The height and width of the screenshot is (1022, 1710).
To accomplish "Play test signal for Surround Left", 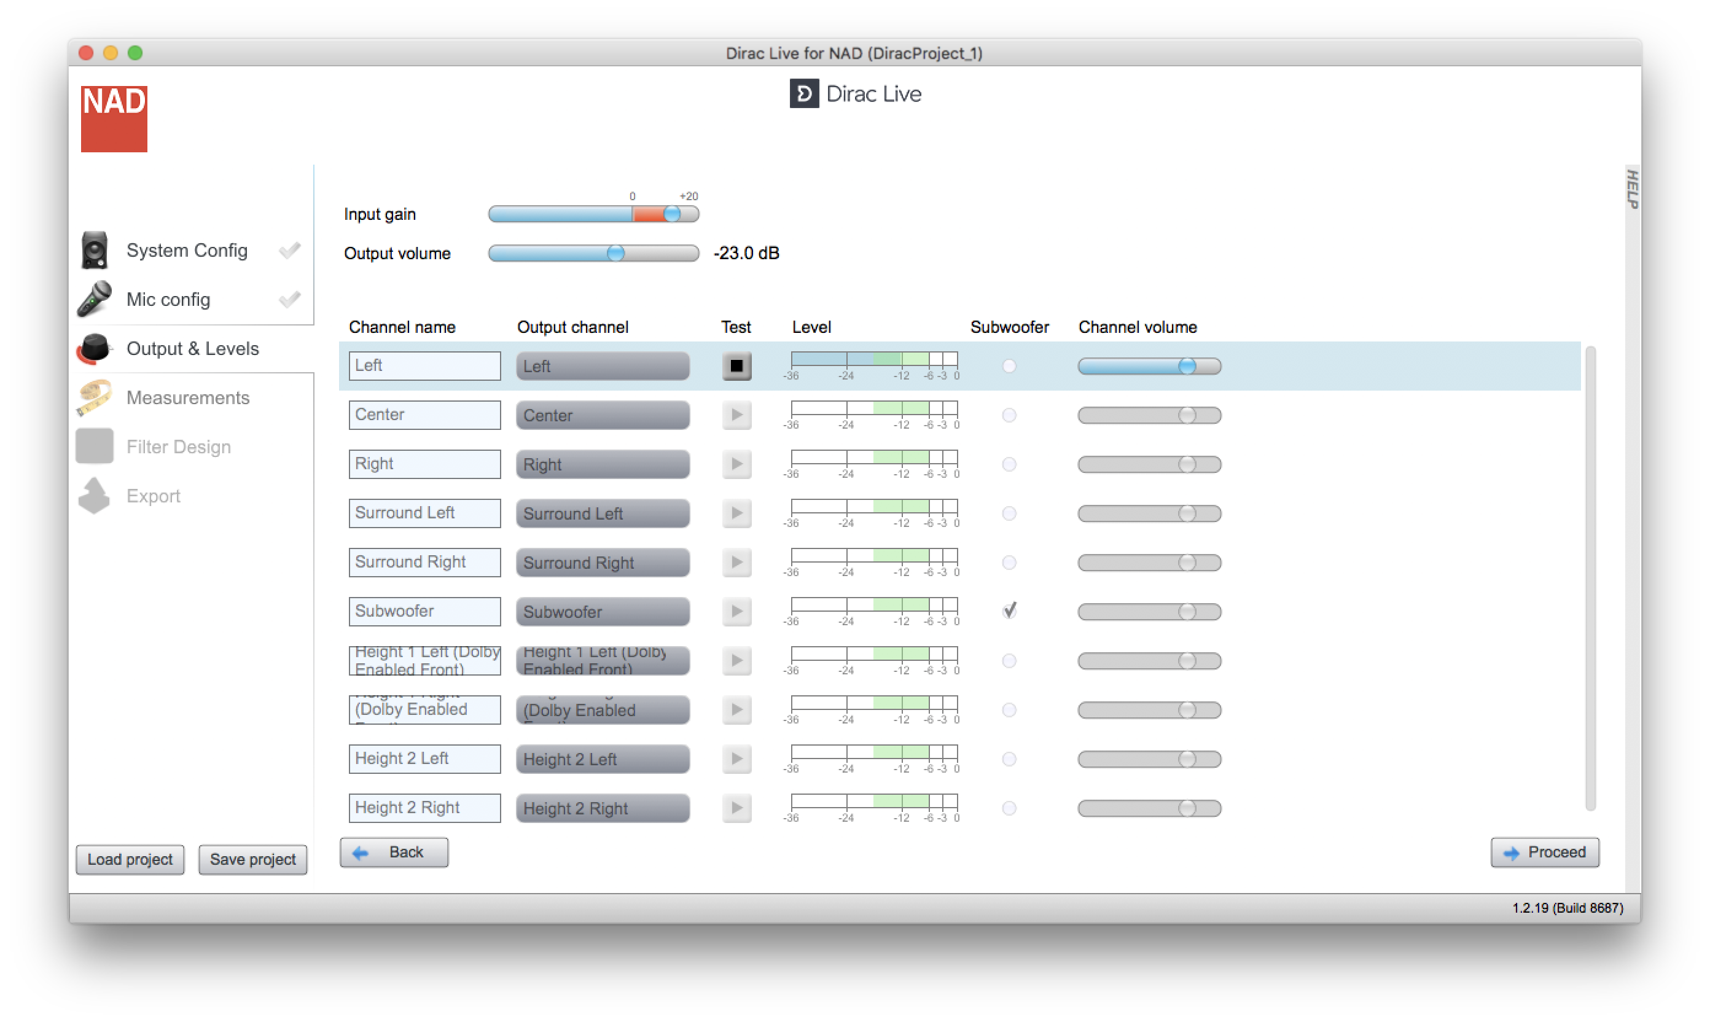I will point(736,513).
